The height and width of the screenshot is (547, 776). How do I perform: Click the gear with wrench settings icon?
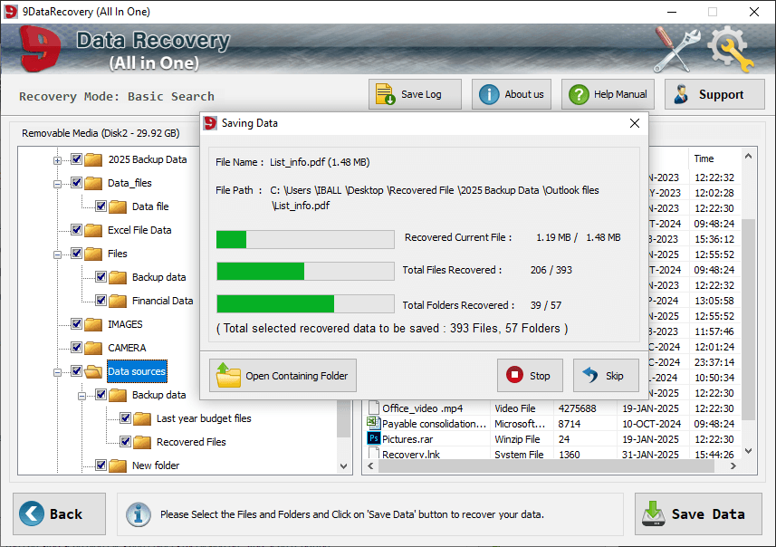731,49
